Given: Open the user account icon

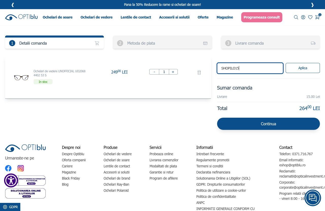Looking at the screenshot, I should (303, 17).
